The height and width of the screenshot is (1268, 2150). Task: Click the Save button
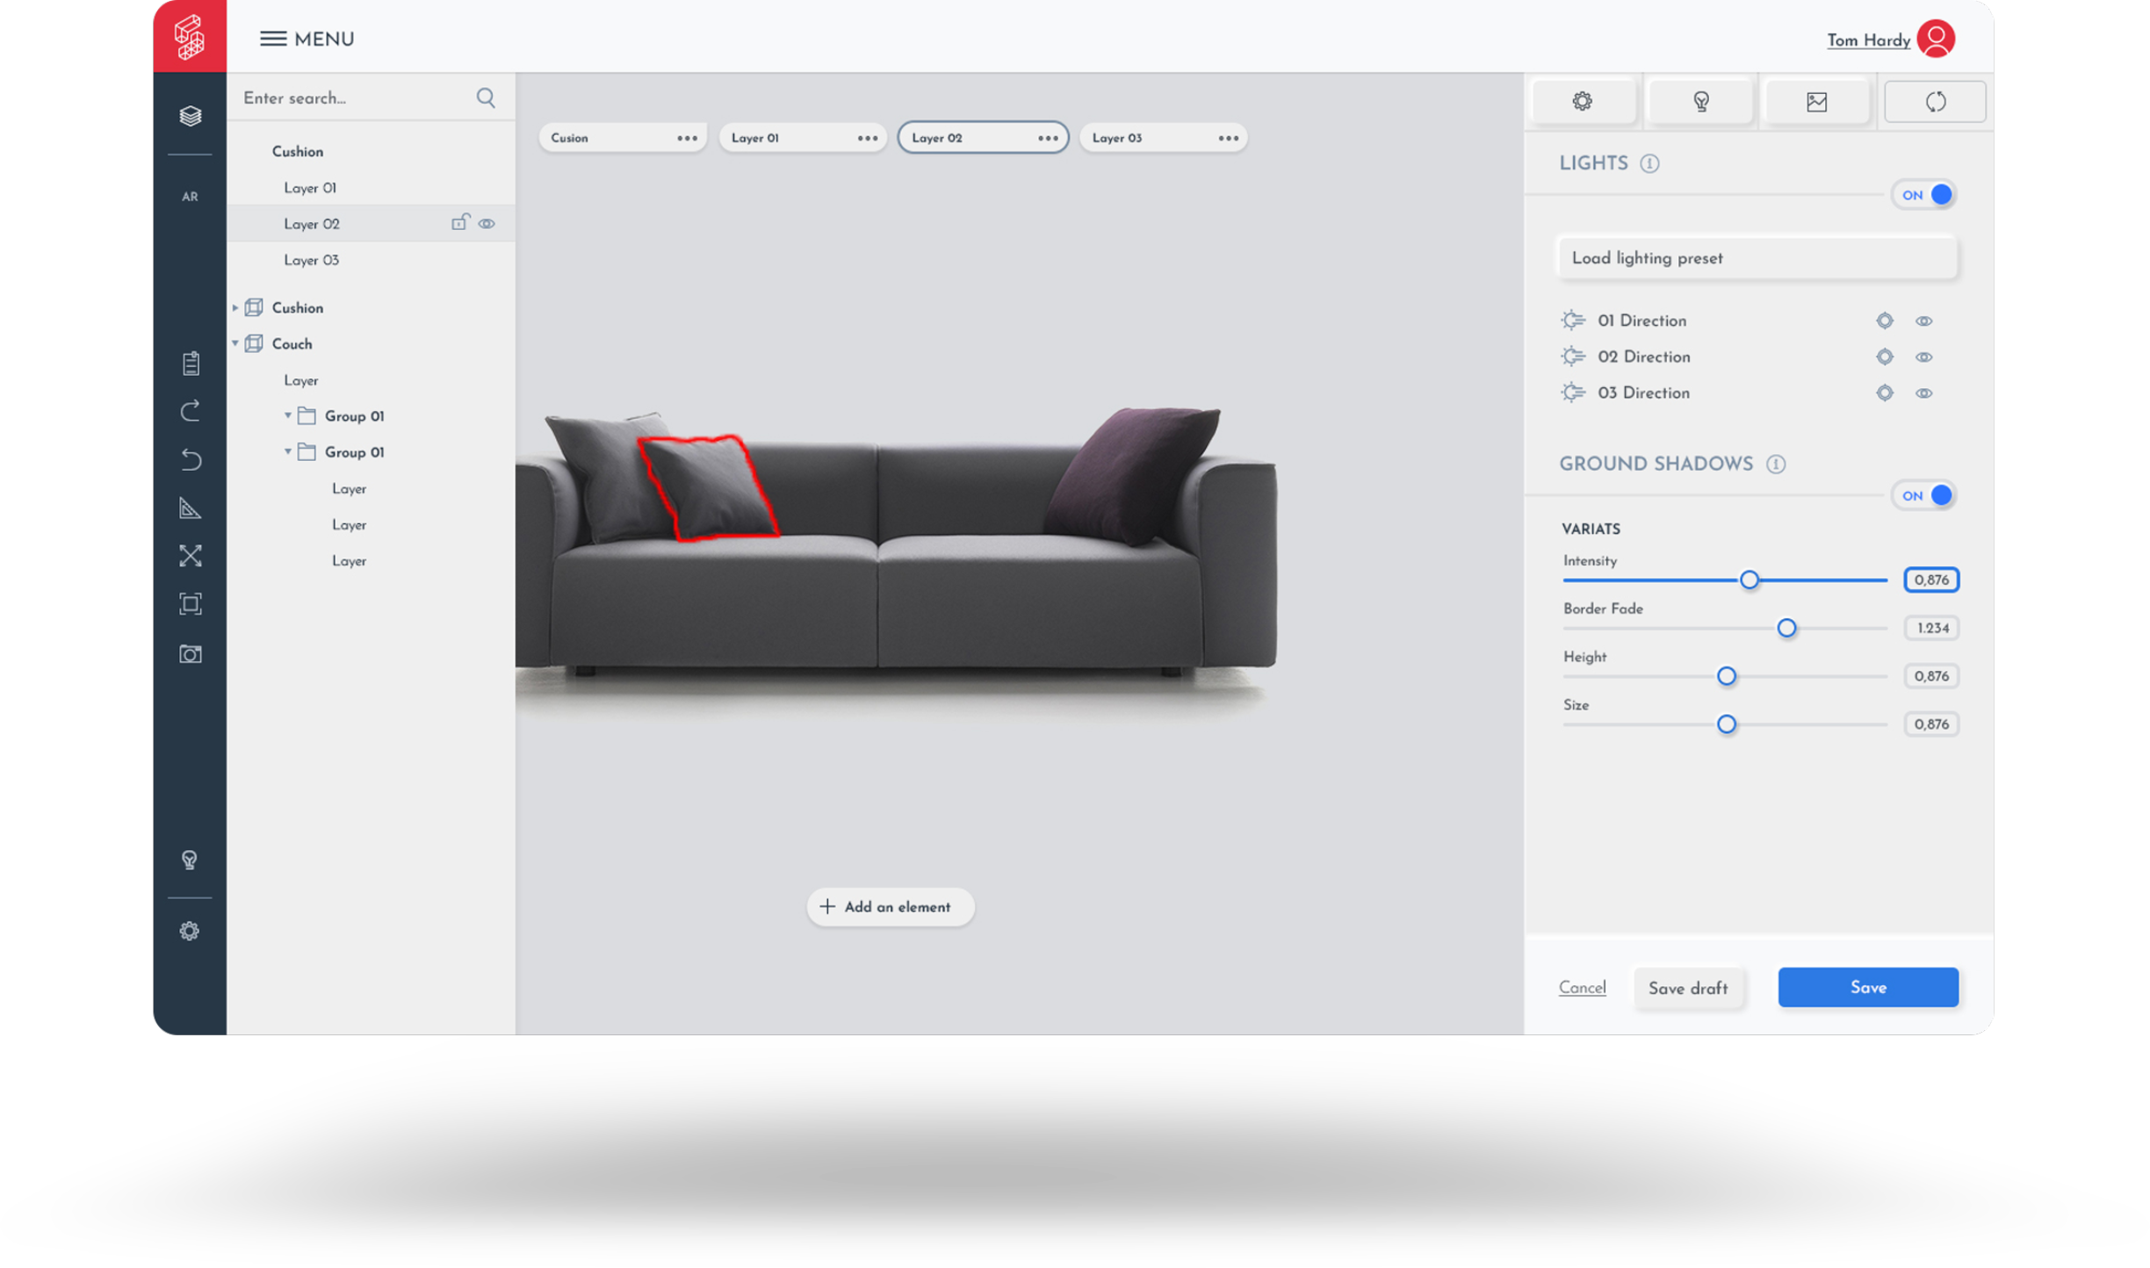[x=1868, y=987]
